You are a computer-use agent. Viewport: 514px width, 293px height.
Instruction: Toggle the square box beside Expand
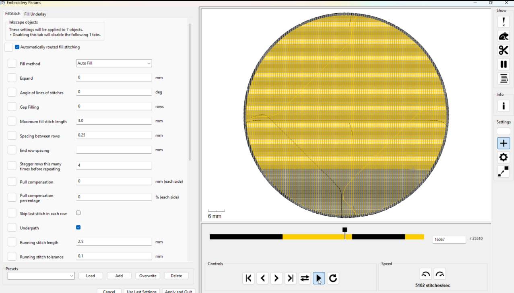[x=12, y=78]
